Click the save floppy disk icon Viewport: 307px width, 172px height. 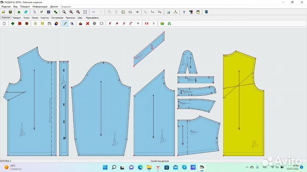tap(10, 12)
